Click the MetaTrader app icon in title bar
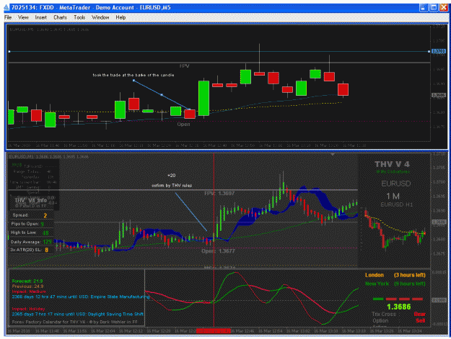The height and width of the screenshot is (339, 451). tap(6, 7)
